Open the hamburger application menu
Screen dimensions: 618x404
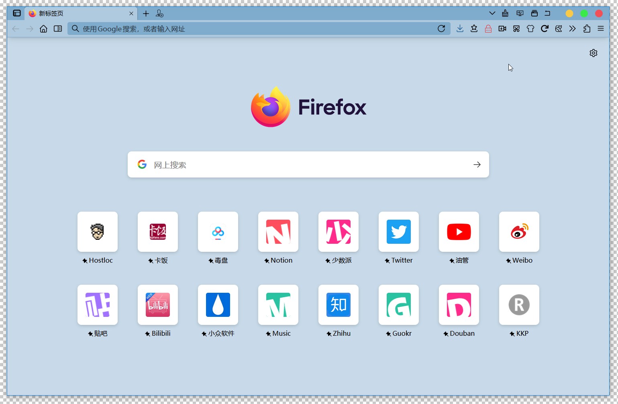click(601, 29)
